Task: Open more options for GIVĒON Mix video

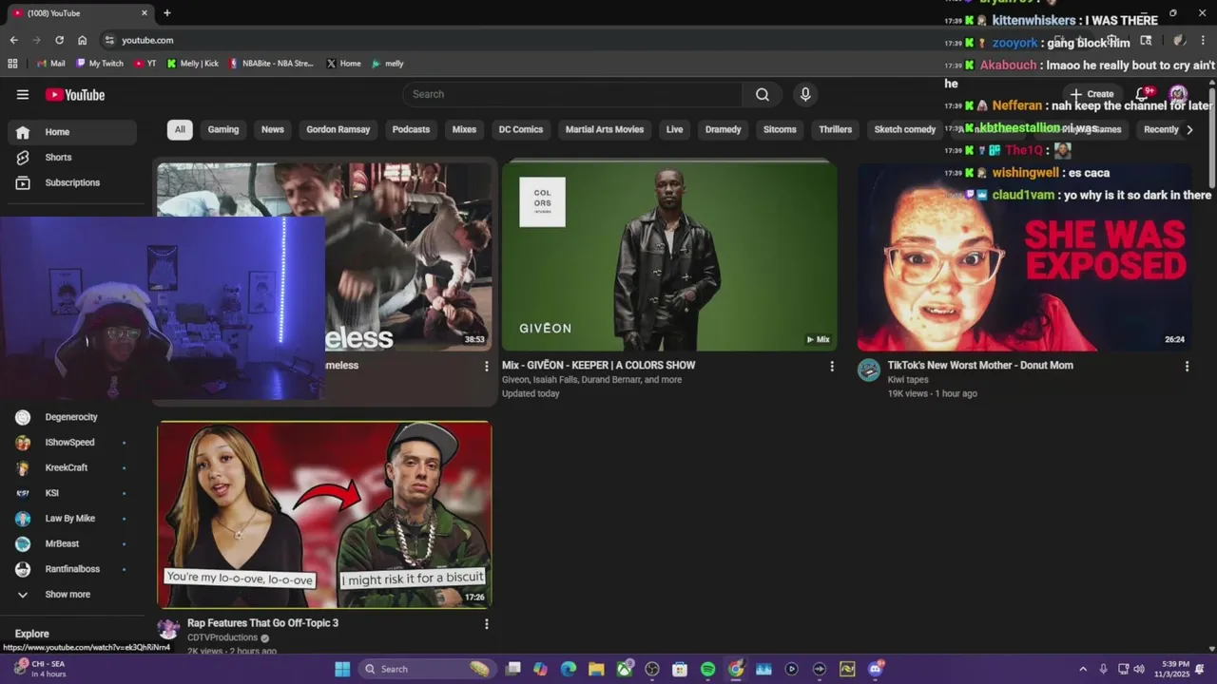Action: coord(832,366)
